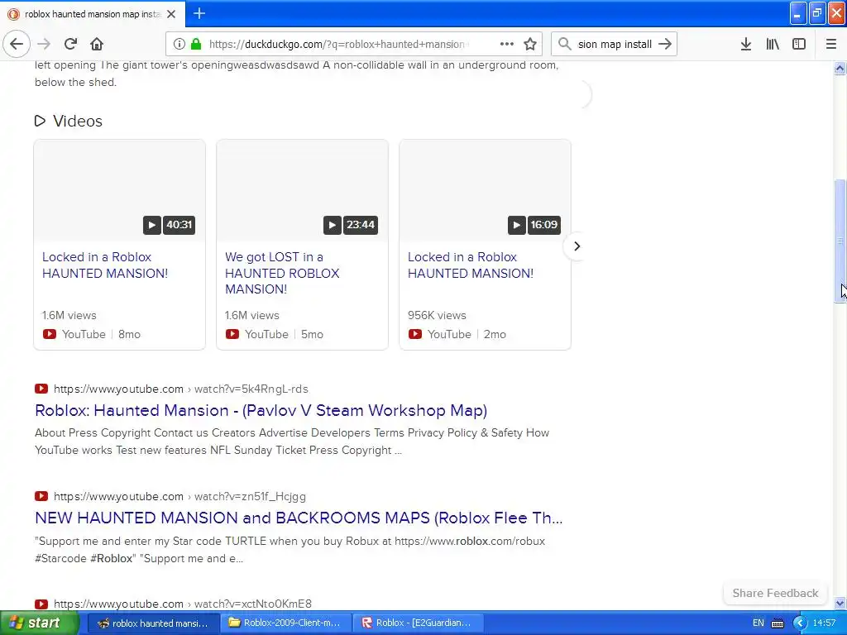Expand hidden tray icons arrow
The image size is (847, 635).
click(800, 623)
